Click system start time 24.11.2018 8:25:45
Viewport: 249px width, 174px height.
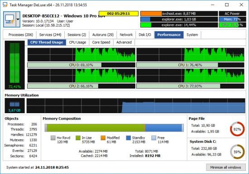52,167
